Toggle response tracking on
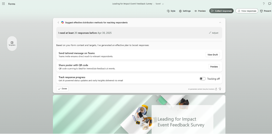This screenshot has height=134, width=272. click(203, 79)
